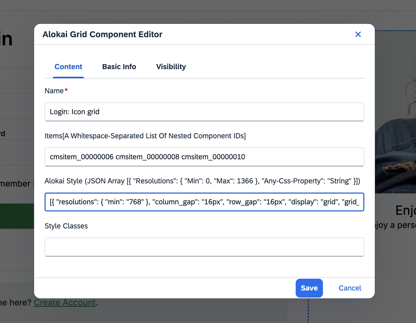The width and height of the screenshot is (416, 323).
Task: Save the grid component changes
Action: (x=309, y=288)
